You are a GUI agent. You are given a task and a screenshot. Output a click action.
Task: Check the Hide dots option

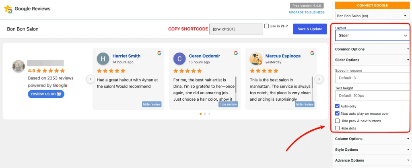click(338, 128)
